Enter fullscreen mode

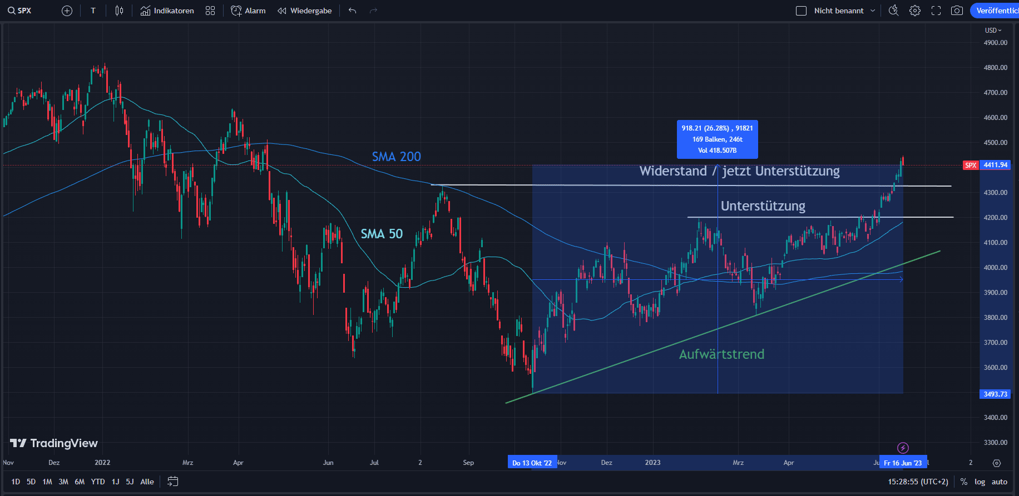[x=936, y=11]
